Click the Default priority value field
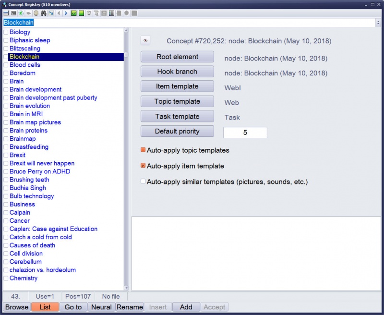 pyautogui.click(x=245, y=132)
